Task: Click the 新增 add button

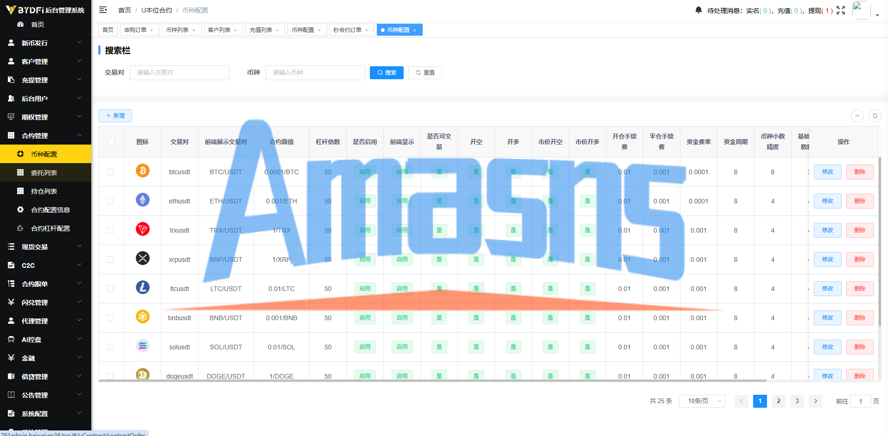Action: point(115,116)
